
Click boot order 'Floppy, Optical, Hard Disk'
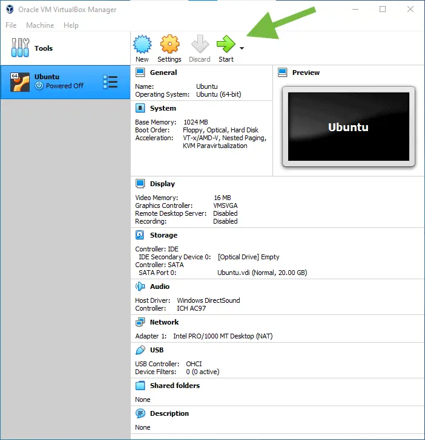click(x=220, y=130)
